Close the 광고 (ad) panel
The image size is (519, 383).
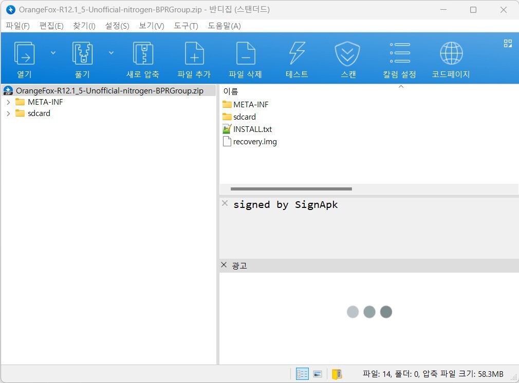pyautogui.click(x=224, y=264)
